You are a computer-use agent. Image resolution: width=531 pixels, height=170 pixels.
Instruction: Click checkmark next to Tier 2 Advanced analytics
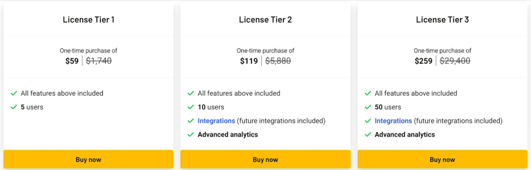tap(191, 135)
